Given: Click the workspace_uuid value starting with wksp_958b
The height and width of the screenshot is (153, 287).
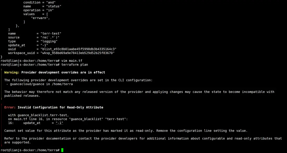Looking at the screenshot, I should coord(77,53).
